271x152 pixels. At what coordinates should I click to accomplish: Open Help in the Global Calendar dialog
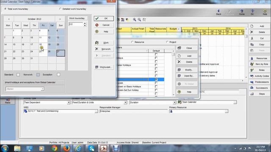pos(104,32)
